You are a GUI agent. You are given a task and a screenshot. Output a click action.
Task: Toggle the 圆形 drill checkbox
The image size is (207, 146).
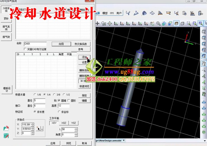[x=69, y=100]
